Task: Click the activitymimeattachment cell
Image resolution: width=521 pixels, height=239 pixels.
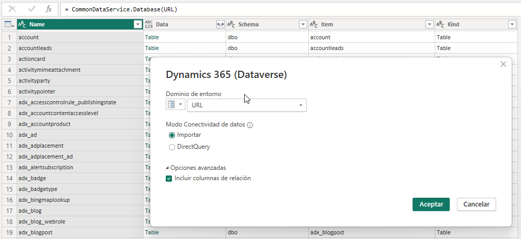Action: pyautogui.click(x=80, y=70)
